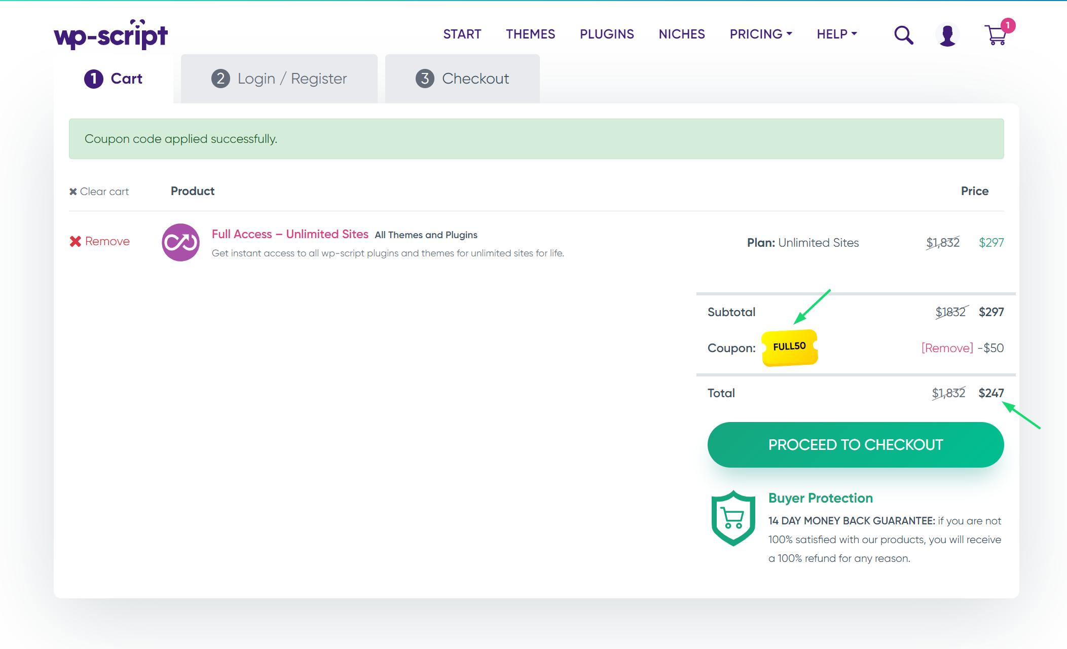The height and width of the screenshot is (649, 1067).
Task: Click the Full Access infinity product icon
Action: pyautogui.click(x=180, y=243)
